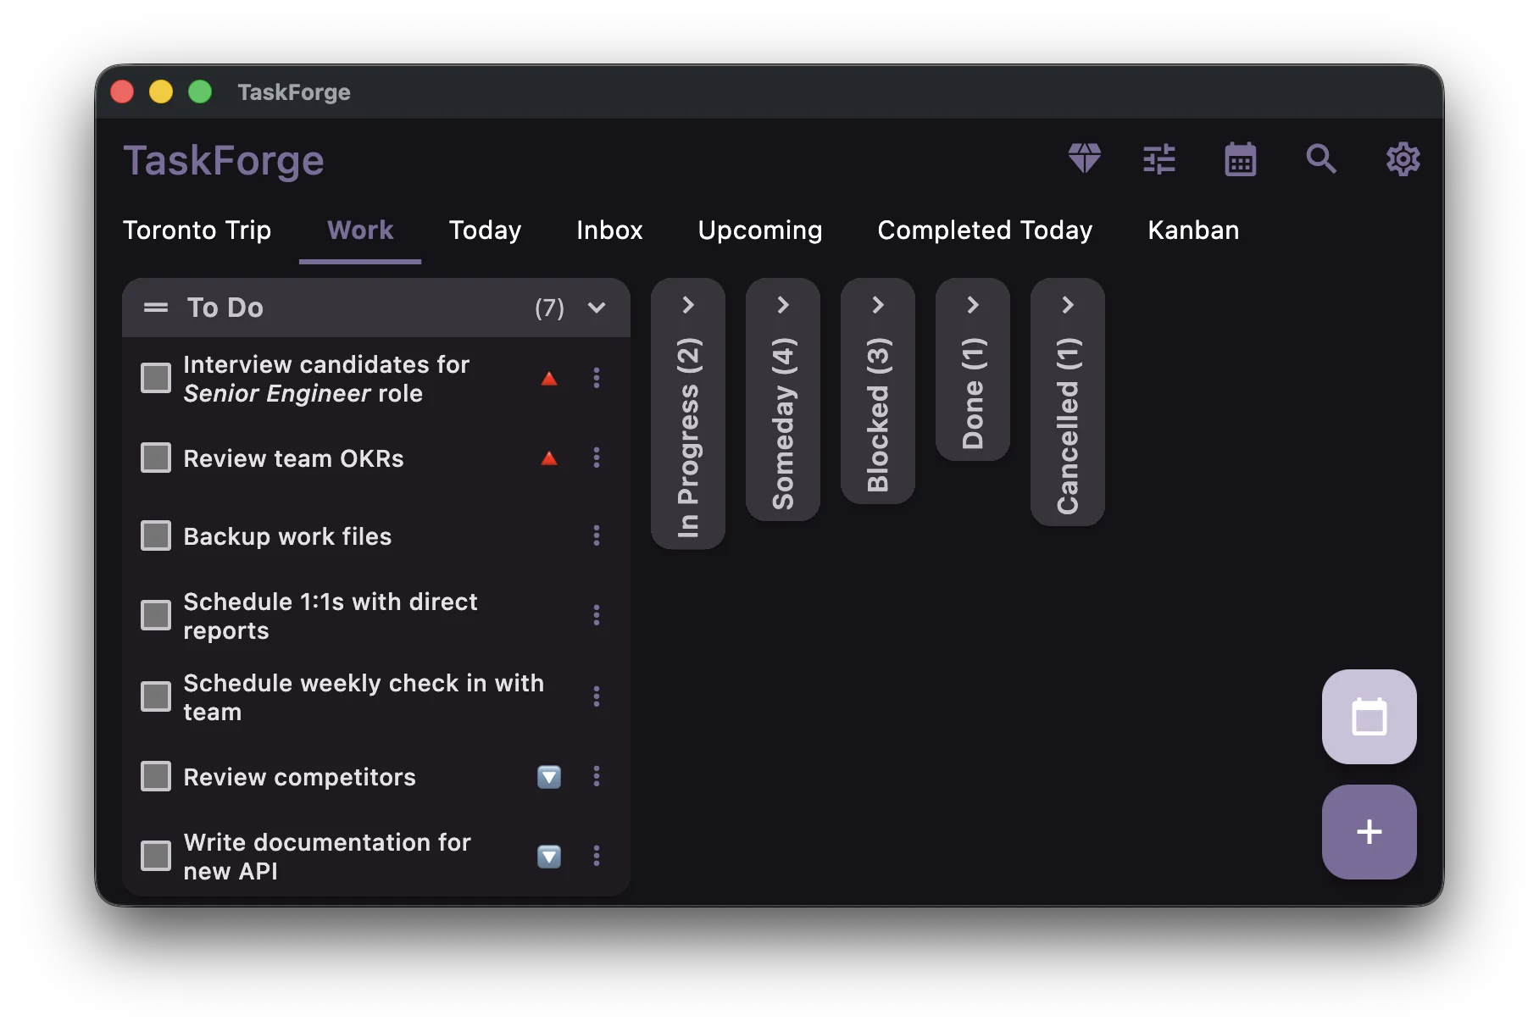Open the Completed Today tab
This screenshot has width=1539, height=1032.
[985, 230]
